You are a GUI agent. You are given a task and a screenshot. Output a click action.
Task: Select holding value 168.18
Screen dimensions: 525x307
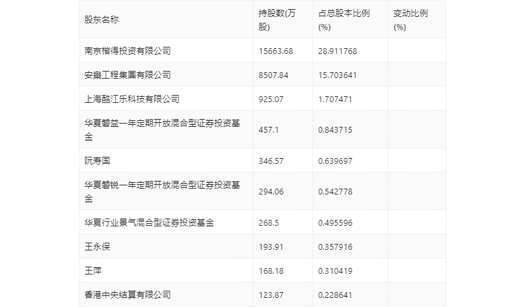[x=271, y=271]
